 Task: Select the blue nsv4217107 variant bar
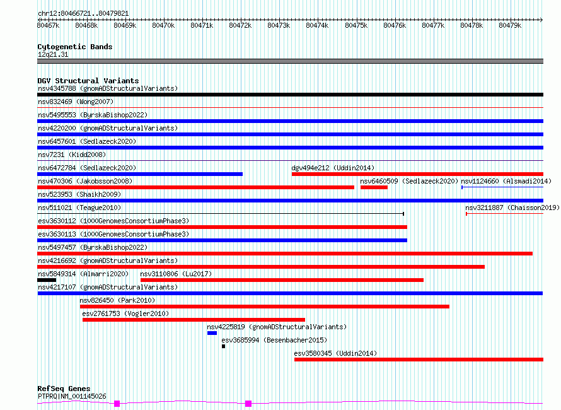290,293
